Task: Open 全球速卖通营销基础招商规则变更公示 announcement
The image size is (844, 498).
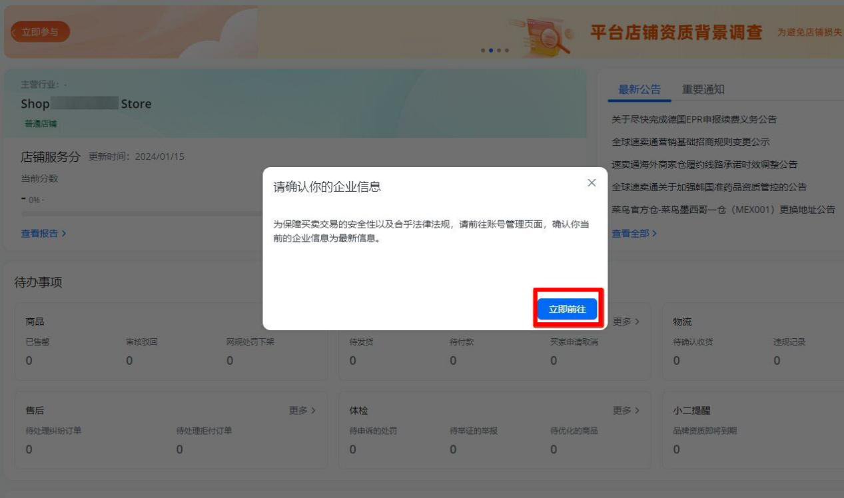Action: coord(690,142)
